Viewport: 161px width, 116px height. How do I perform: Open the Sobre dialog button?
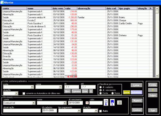tap(153, 95)
